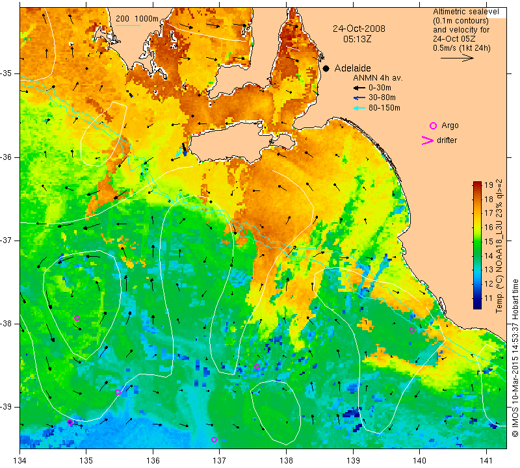Viewport: 520px width, 468px height.
Task: Click the 'Altimetric sealevel' legend text
Action: (x=466, y=12)
